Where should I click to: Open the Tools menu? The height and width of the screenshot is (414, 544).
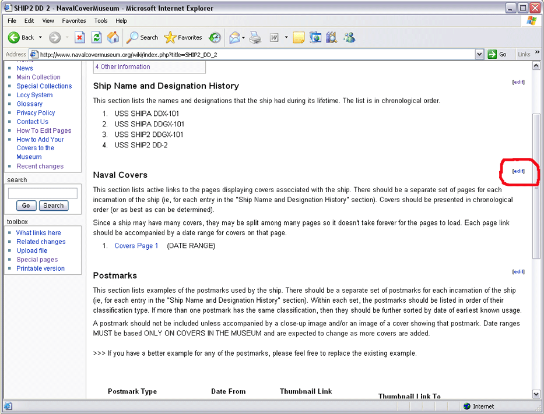click(101, 20)
